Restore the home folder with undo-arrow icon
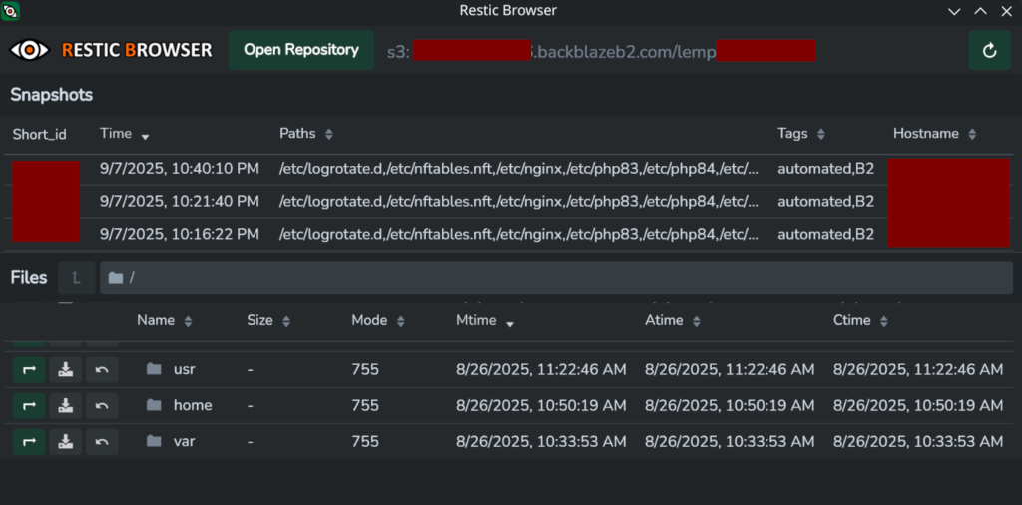The image size is (1022, 505). (x=102, y=406)
